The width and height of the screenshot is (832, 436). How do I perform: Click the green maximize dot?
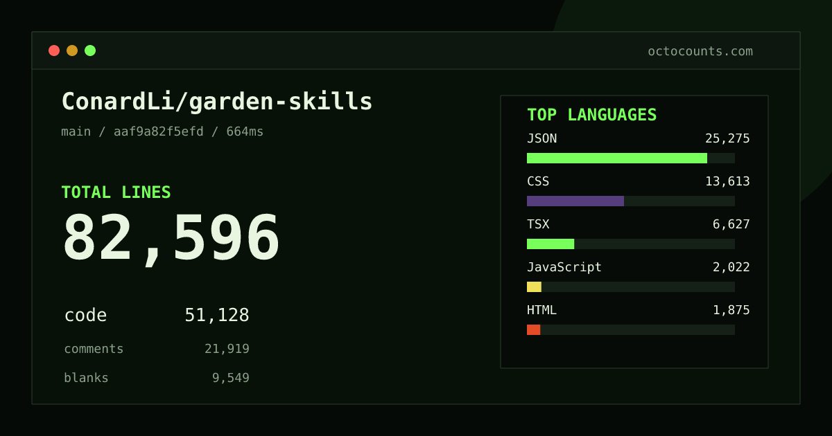90,51
